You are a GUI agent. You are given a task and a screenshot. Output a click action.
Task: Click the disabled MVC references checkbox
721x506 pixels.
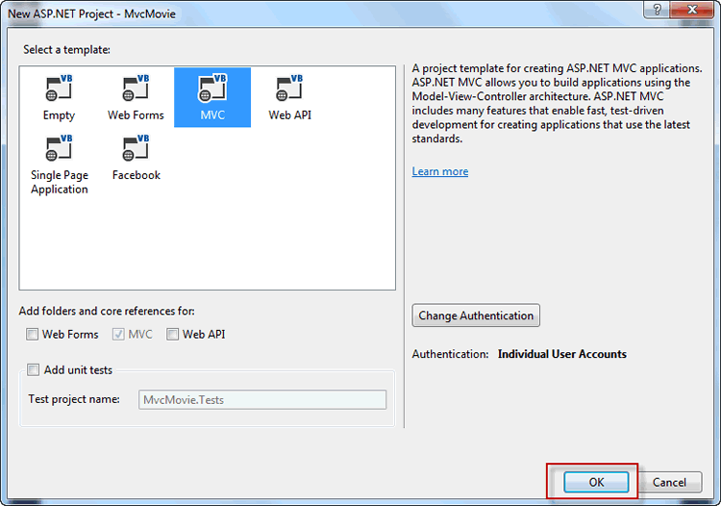(x=118, y=335)
